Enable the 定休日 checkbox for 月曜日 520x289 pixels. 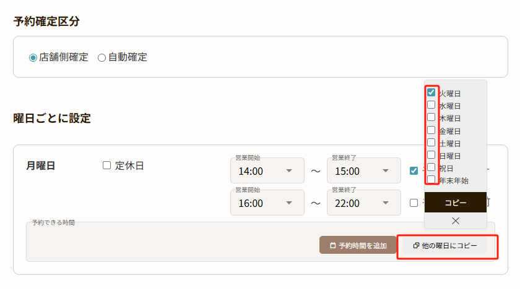pyautogui.click(x=106, y=165)
